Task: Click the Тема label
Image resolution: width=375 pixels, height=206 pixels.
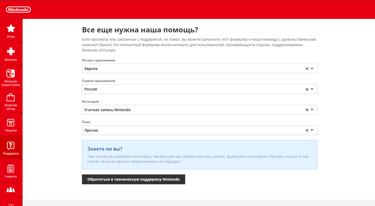Action: [x=86, y=122]
